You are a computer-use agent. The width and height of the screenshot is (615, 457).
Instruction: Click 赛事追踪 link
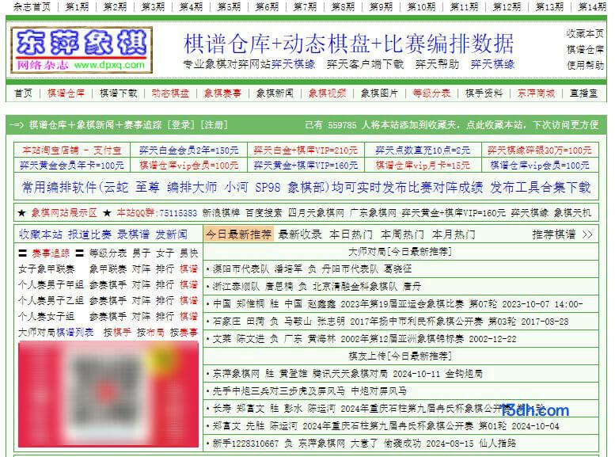[x=51, y=253]
